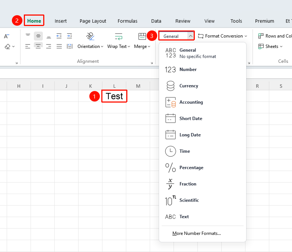292x252 pixels.
Task: Select column M header
Action: tap(138, 86)
